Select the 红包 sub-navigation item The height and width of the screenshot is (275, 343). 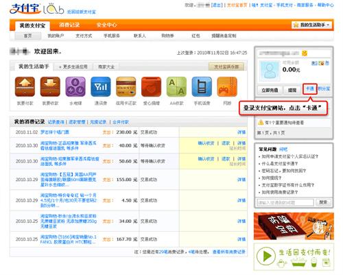click(x=196, y=36)
